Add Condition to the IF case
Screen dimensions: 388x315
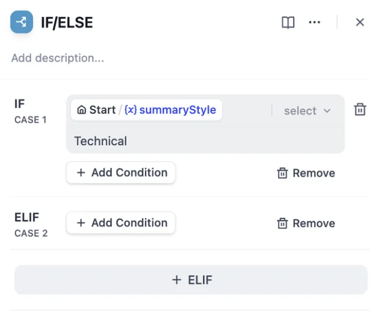coord(121,173)
